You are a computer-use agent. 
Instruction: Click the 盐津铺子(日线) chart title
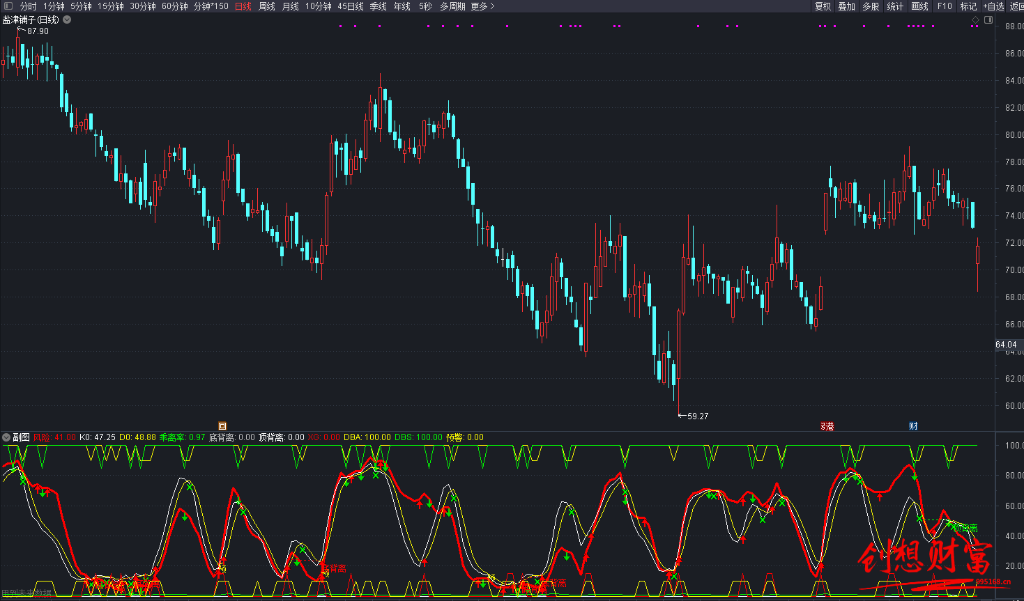click(x=31, y=20)
